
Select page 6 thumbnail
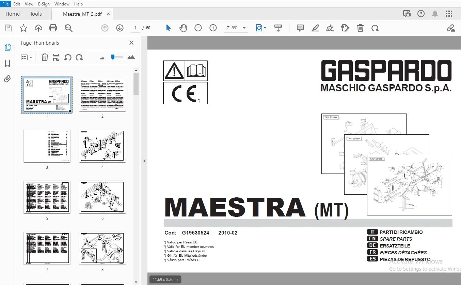click(102, 197)
